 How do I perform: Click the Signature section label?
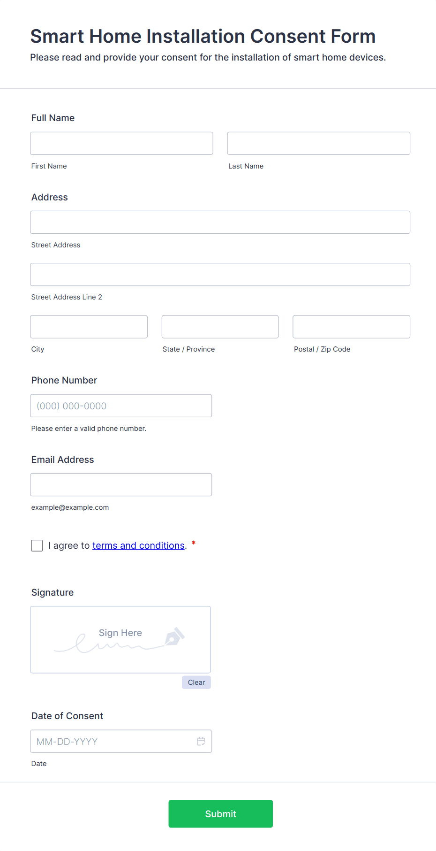tap(53, 592)
